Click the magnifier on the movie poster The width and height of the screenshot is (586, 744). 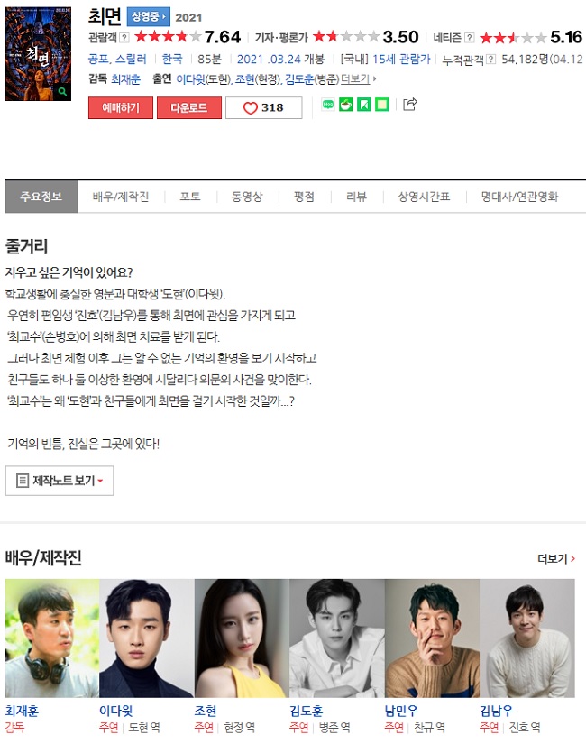pos(62,92)
